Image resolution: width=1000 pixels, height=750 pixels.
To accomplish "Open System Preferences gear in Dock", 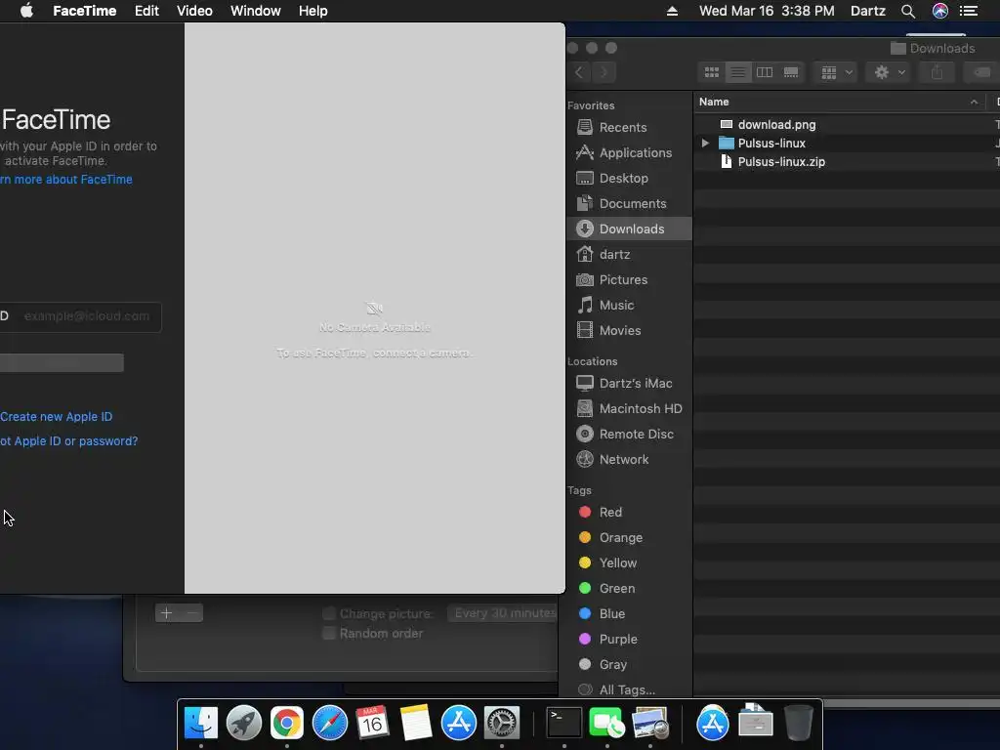I will pos(502,723).
